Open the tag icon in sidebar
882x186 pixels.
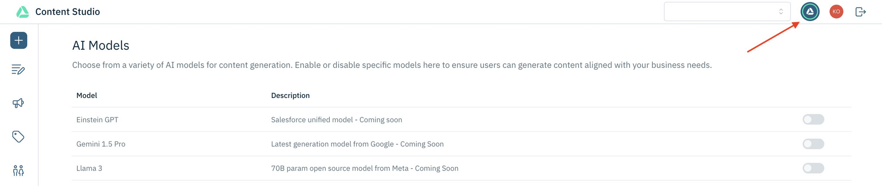[18, 137]
